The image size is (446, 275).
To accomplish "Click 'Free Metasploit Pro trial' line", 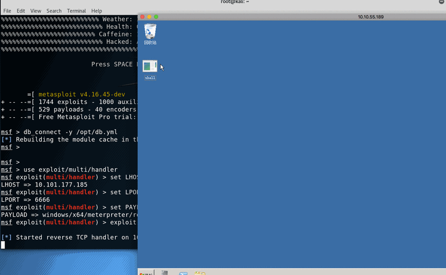I will point(69,117).
